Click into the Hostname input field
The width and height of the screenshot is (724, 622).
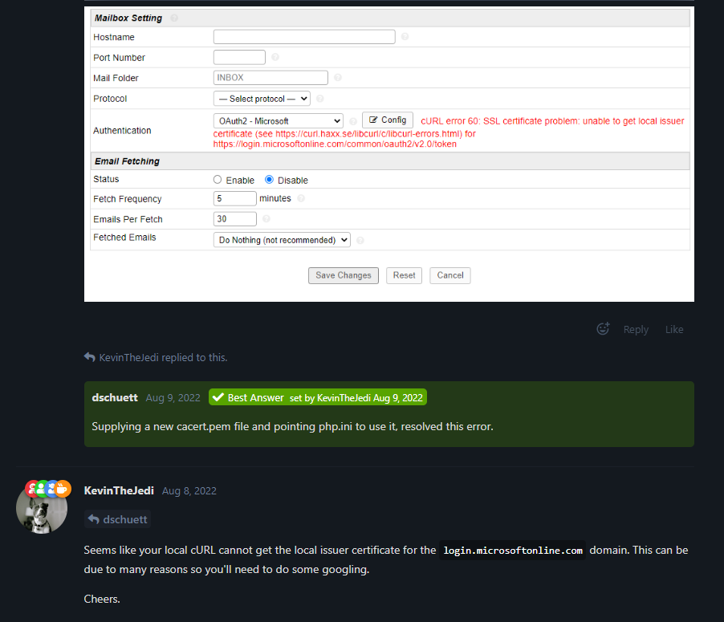tap(304, 37)
